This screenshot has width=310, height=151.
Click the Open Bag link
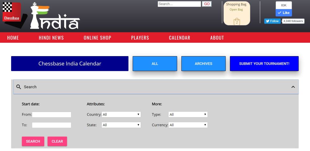pyautogui.click(x=236, y=10)
